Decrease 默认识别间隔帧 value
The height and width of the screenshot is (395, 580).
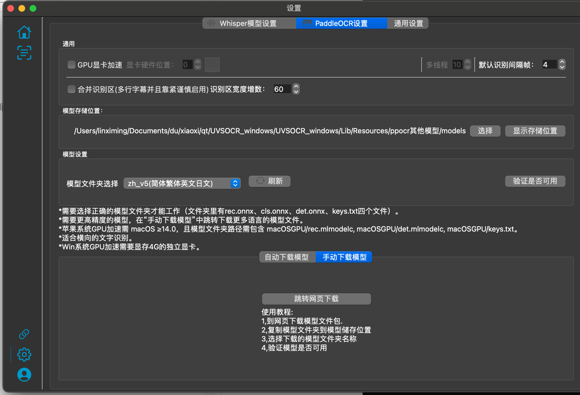pyautogui.click(x=562, y=68)
